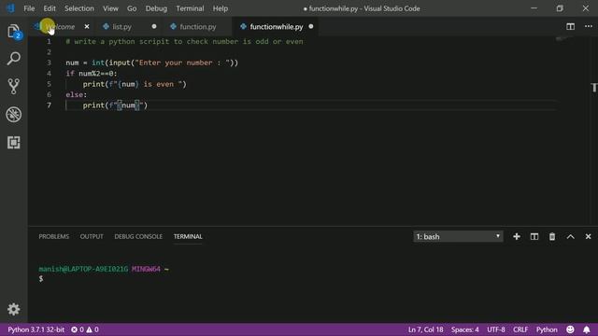Switch to the DEBUG CONSOLE tab
598x336 pixels.
(138, 236)
